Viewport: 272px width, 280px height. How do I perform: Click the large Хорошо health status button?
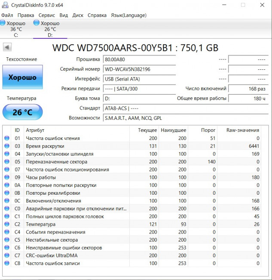point(23,77)
